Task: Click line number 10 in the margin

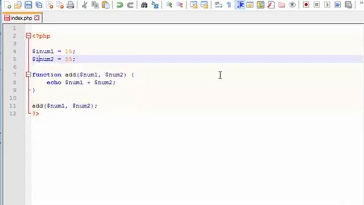Action: point(13,98)
